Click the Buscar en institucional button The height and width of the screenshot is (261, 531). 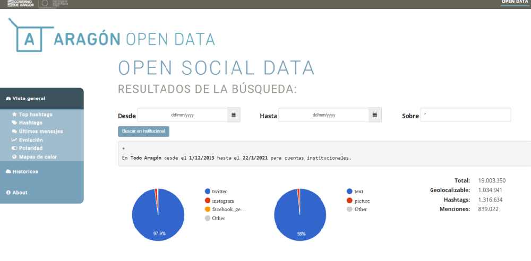(143, 132)
